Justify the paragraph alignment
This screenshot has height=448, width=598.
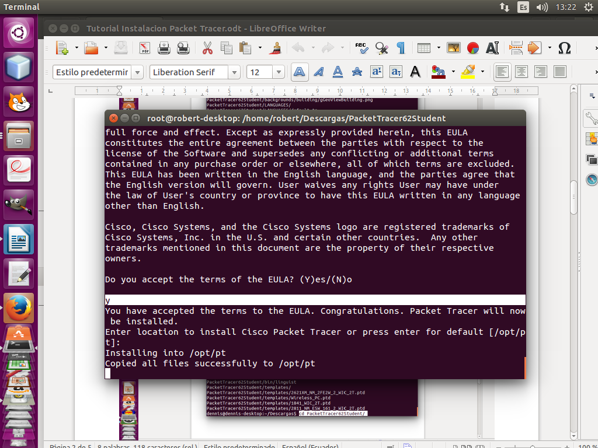click(x=560, y=72)
